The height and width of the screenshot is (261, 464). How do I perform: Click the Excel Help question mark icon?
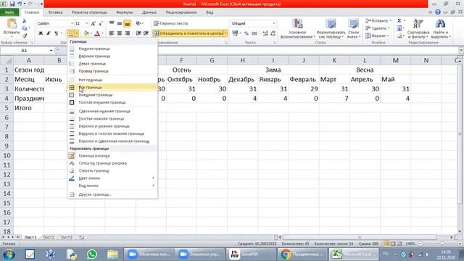(438, 12)
